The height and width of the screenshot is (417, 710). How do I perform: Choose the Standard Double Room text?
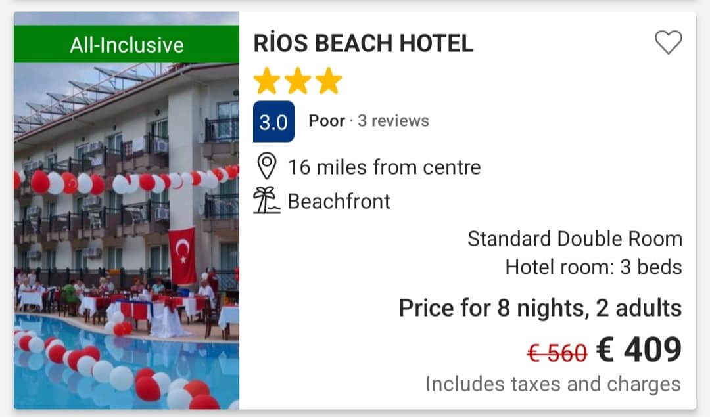(575, 239)
